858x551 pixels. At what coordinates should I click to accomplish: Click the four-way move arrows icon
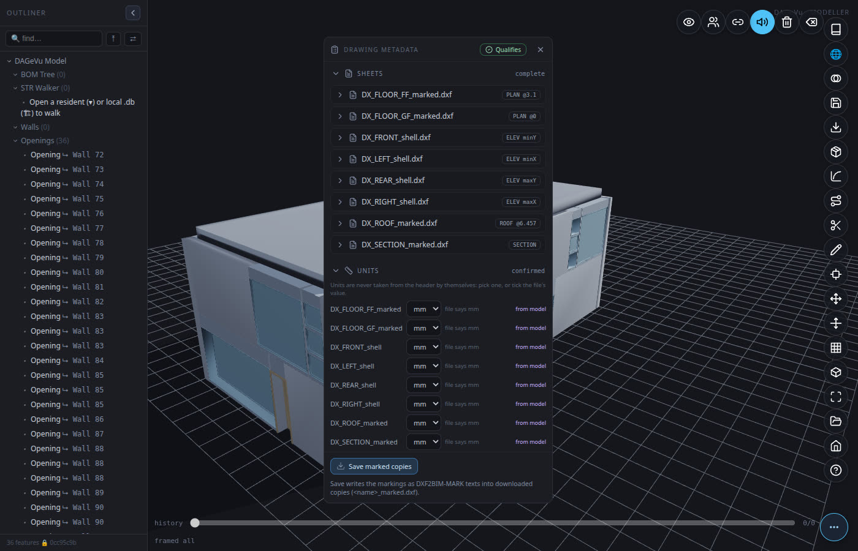click(836, 299)
